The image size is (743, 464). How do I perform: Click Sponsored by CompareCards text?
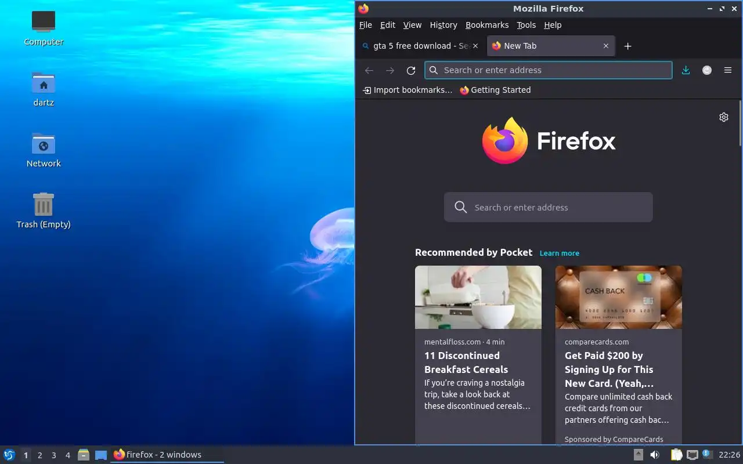click(614, 439)
